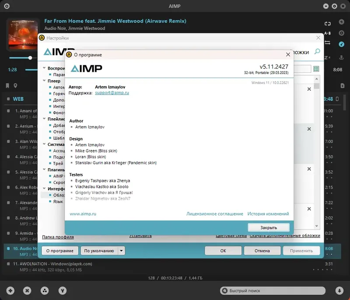
Task: Click the microphone icon on the right sidebar
Action: coord(341,58)
